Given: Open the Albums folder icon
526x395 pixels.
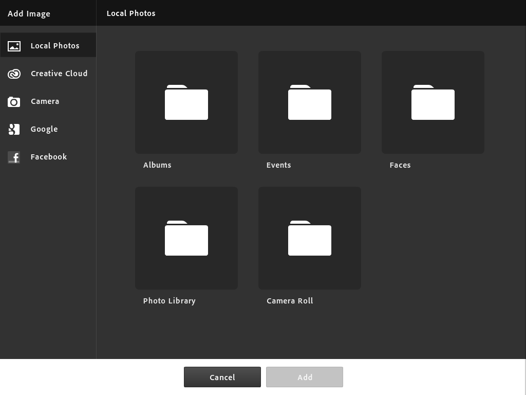Looking at the screenshot, I should coord(186,102).
